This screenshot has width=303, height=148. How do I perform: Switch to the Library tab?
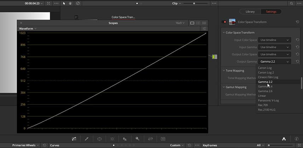[250, 12]
